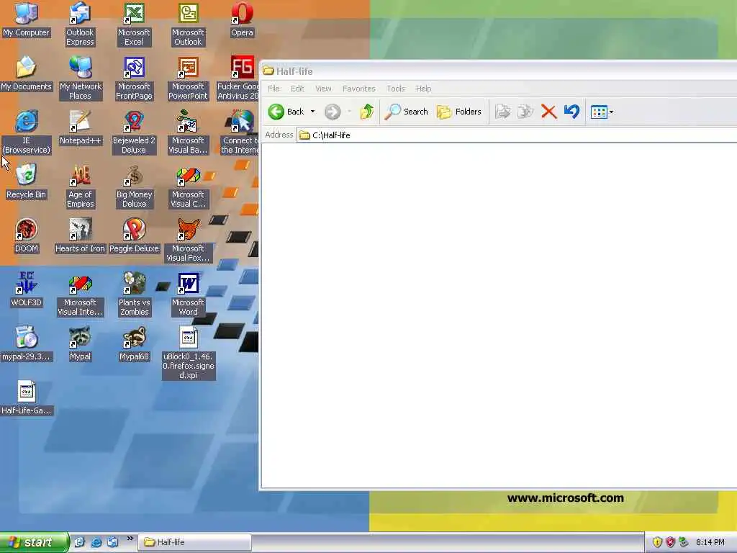This screenshot has height=553, width=737.
Task: Go Up one folder level
Action: [x=366, y=112]
